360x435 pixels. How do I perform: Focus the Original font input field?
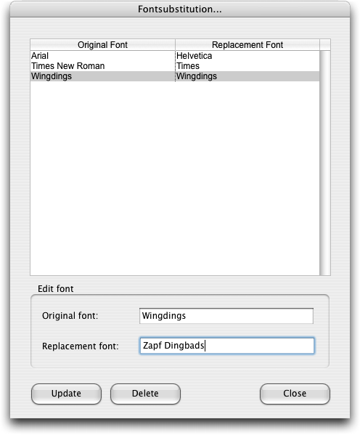point(226,316)
